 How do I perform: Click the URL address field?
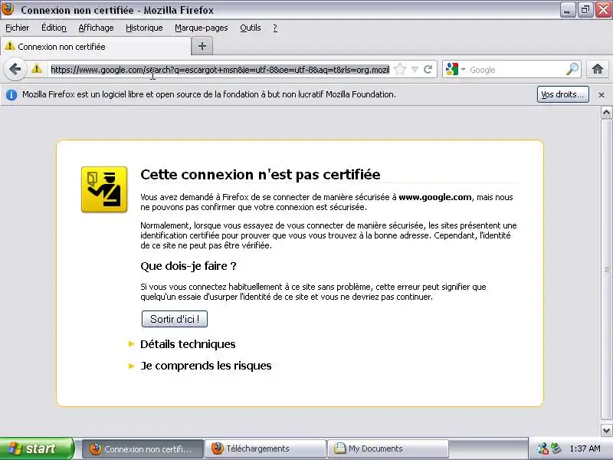220,70
